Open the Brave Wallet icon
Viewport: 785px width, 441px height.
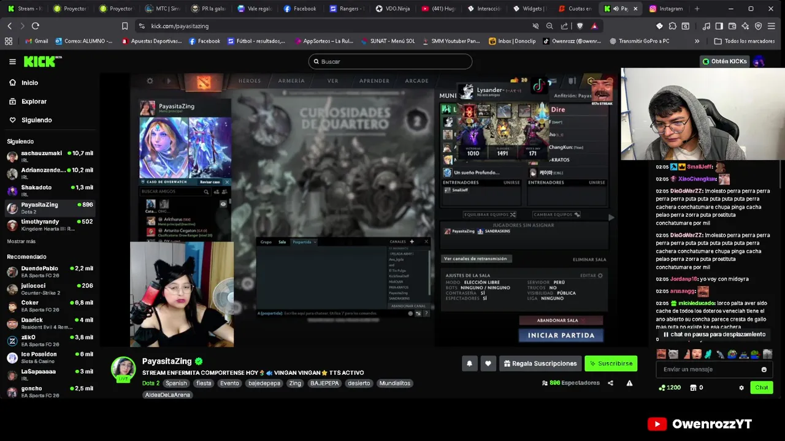(732, 26)
